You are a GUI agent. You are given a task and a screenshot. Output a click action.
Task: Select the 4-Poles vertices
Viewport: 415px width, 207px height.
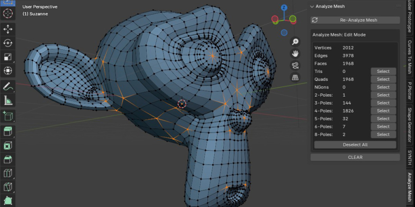[x=383, y=111]
